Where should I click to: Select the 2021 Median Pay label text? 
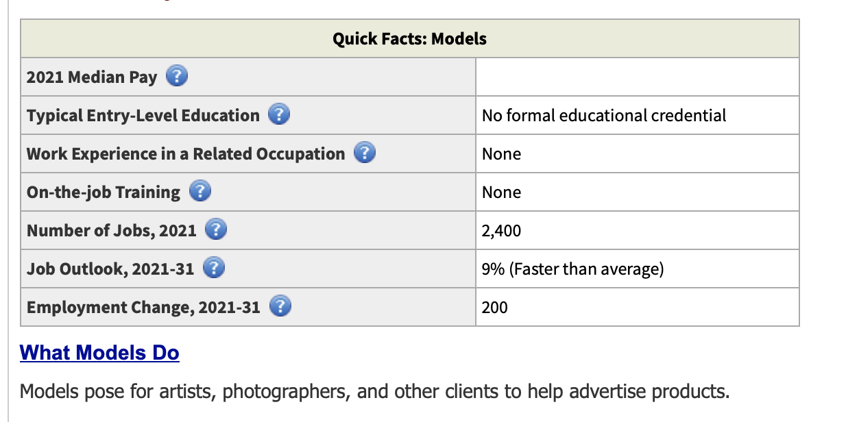click(92, 77)
